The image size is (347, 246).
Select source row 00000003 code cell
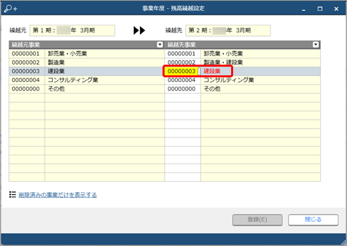click(27, 71)
